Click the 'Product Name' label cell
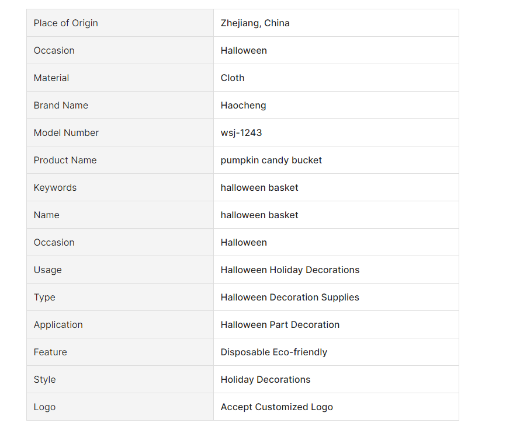 click(65, 160)
